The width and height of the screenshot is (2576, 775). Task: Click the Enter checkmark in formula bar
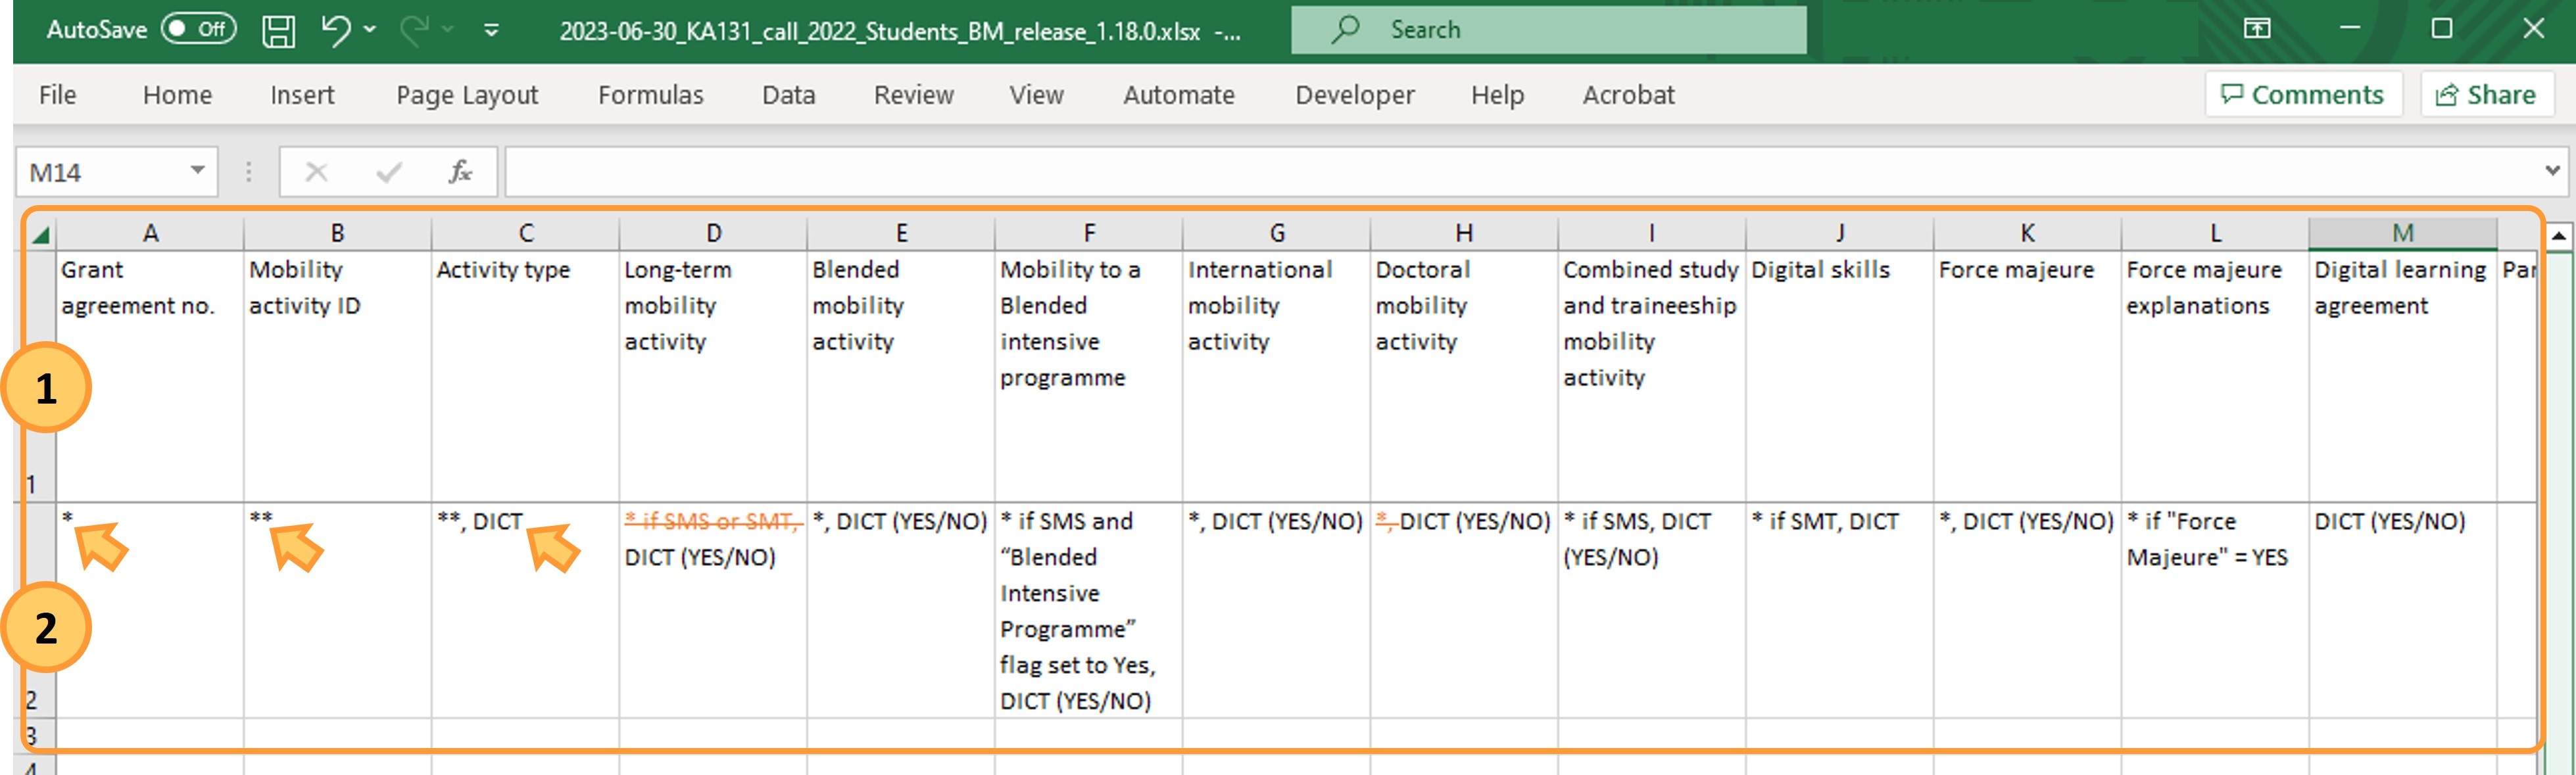pos(388,172)
